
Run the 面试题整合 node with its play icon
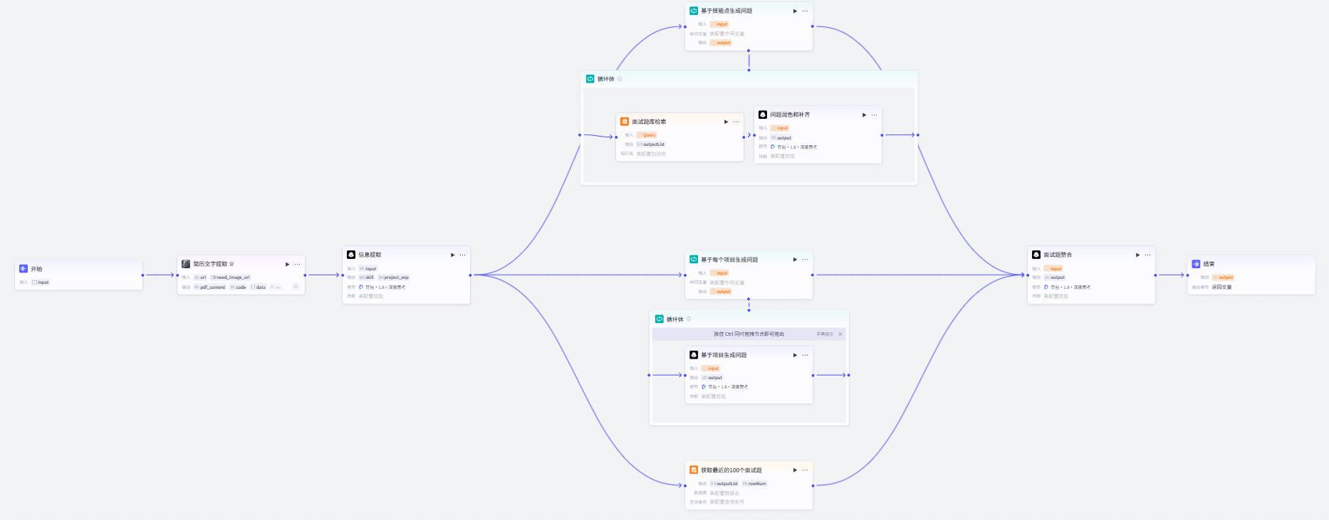1137,255
